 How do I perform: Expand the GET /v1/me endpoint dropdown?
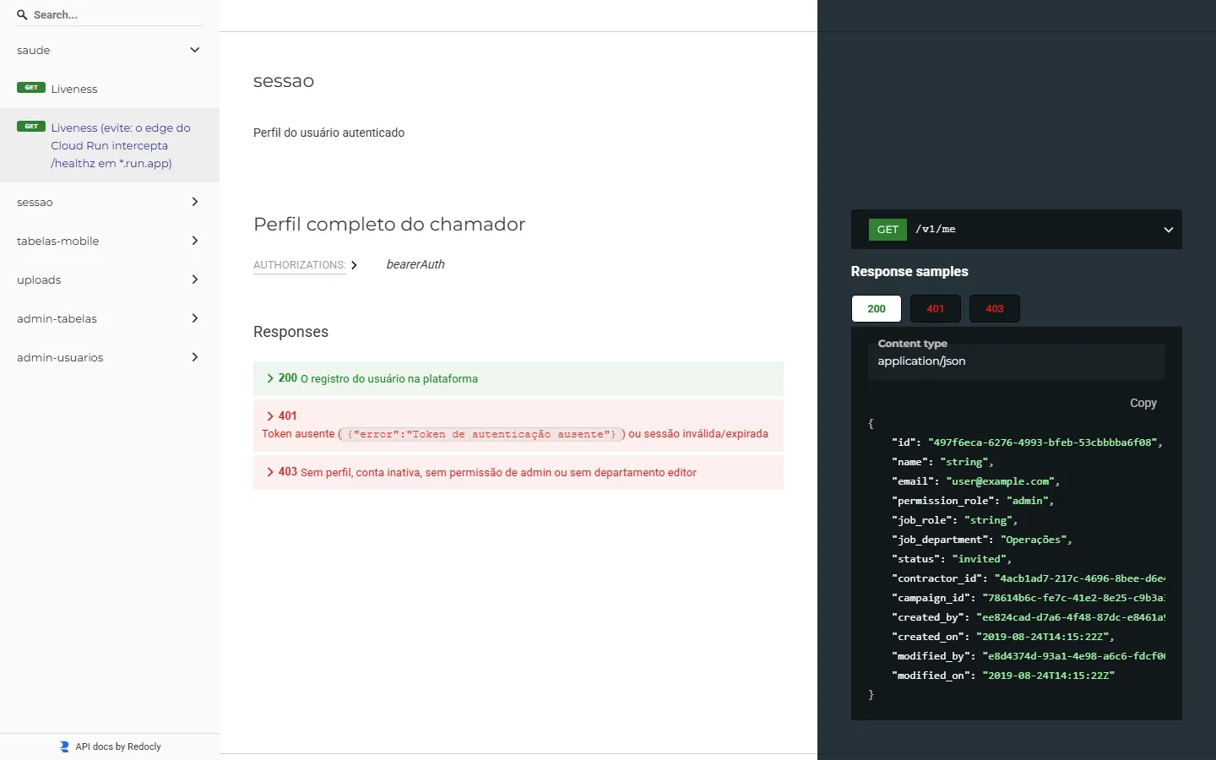pyautogui.click(x=1017, y=229)
